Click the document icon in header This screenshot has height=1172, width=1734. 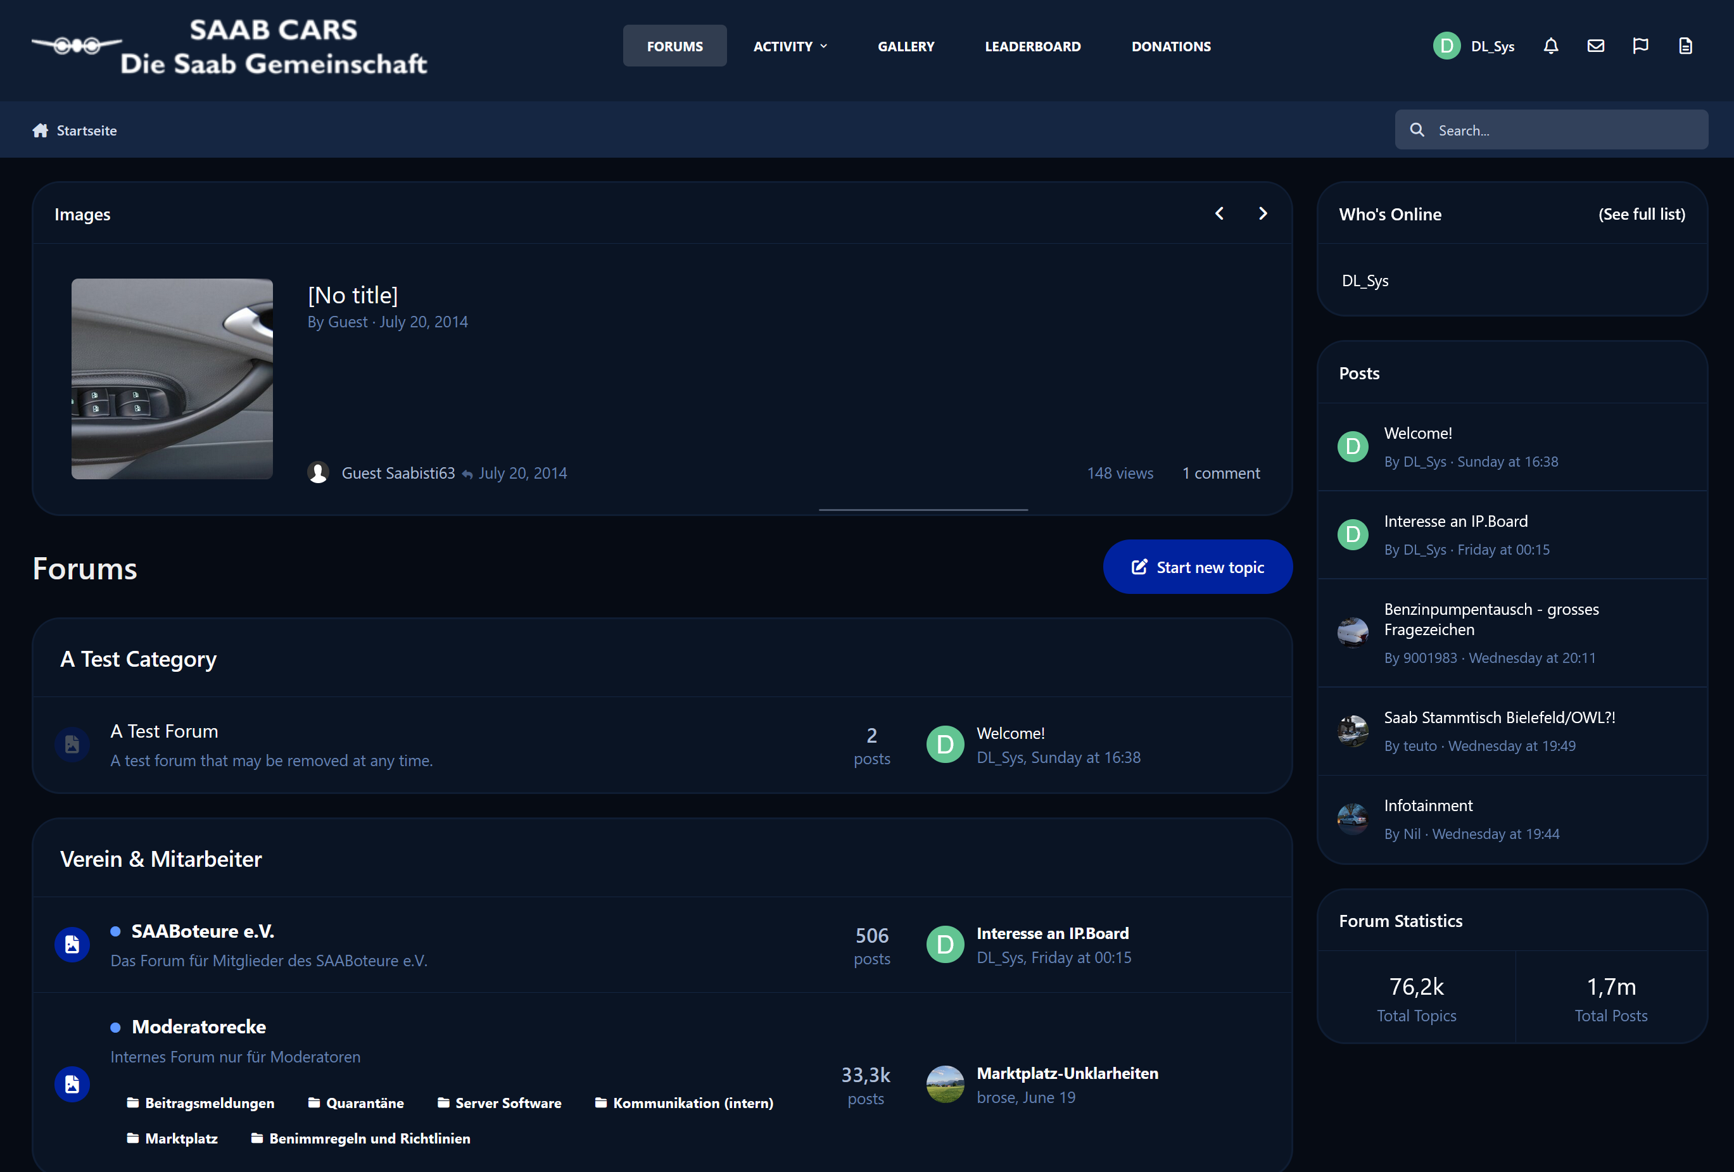pos(1685,46)
